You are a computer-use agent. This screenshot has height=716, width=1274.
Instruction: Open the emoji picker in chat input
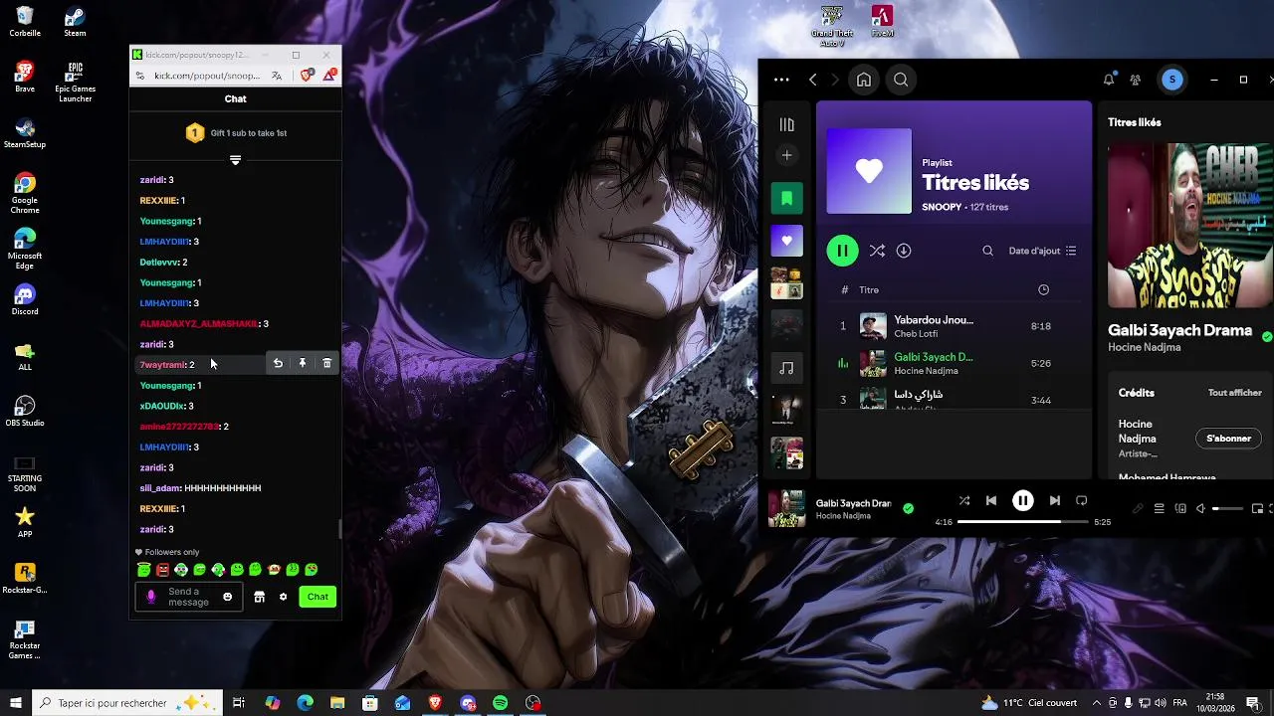[227, 597]
